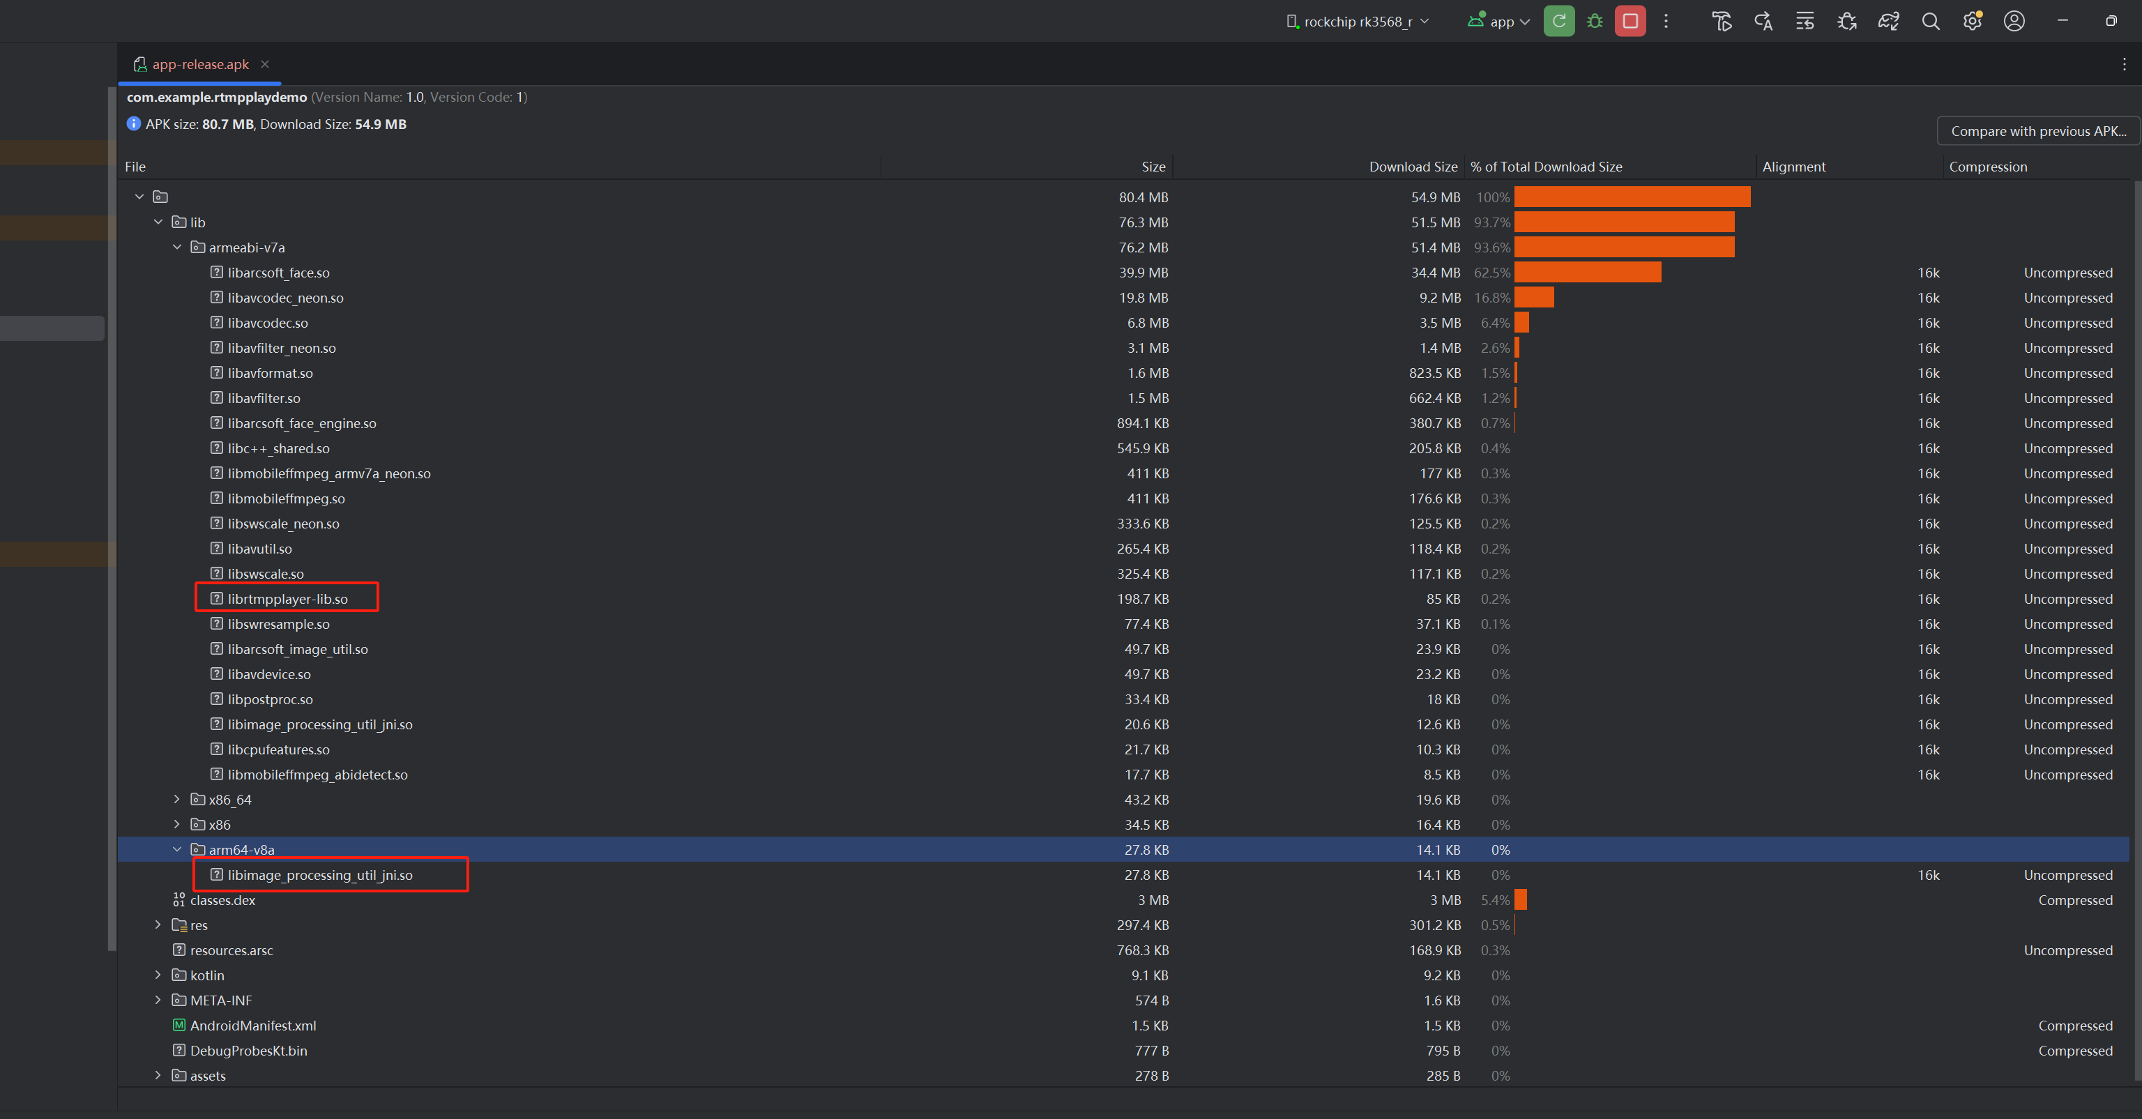Click Compare with previous APK button
Screen dimensions: 2142x1119
click(2037, 131)
